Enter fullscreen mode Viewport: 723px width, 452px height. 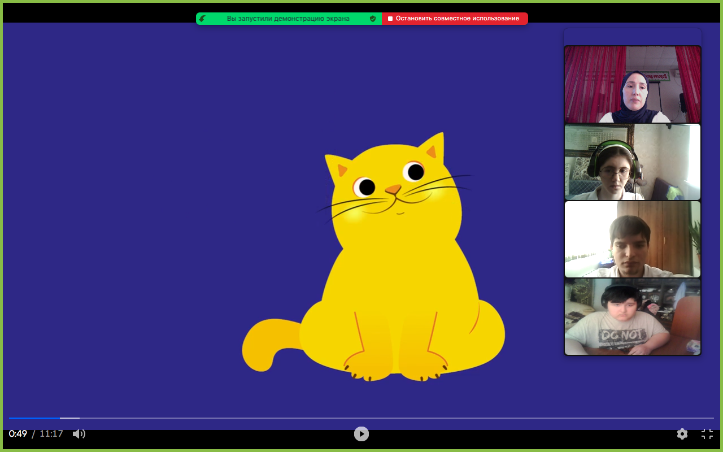(707, 434)
